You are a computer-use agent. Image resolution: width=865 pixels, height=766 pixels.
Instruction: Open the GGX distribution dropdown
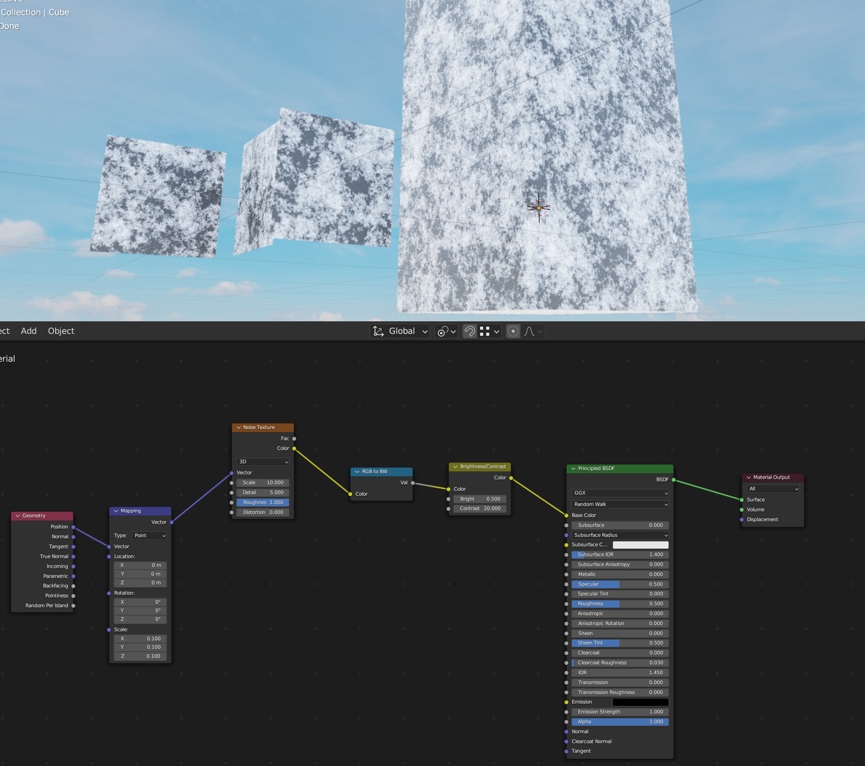(620, 493)
